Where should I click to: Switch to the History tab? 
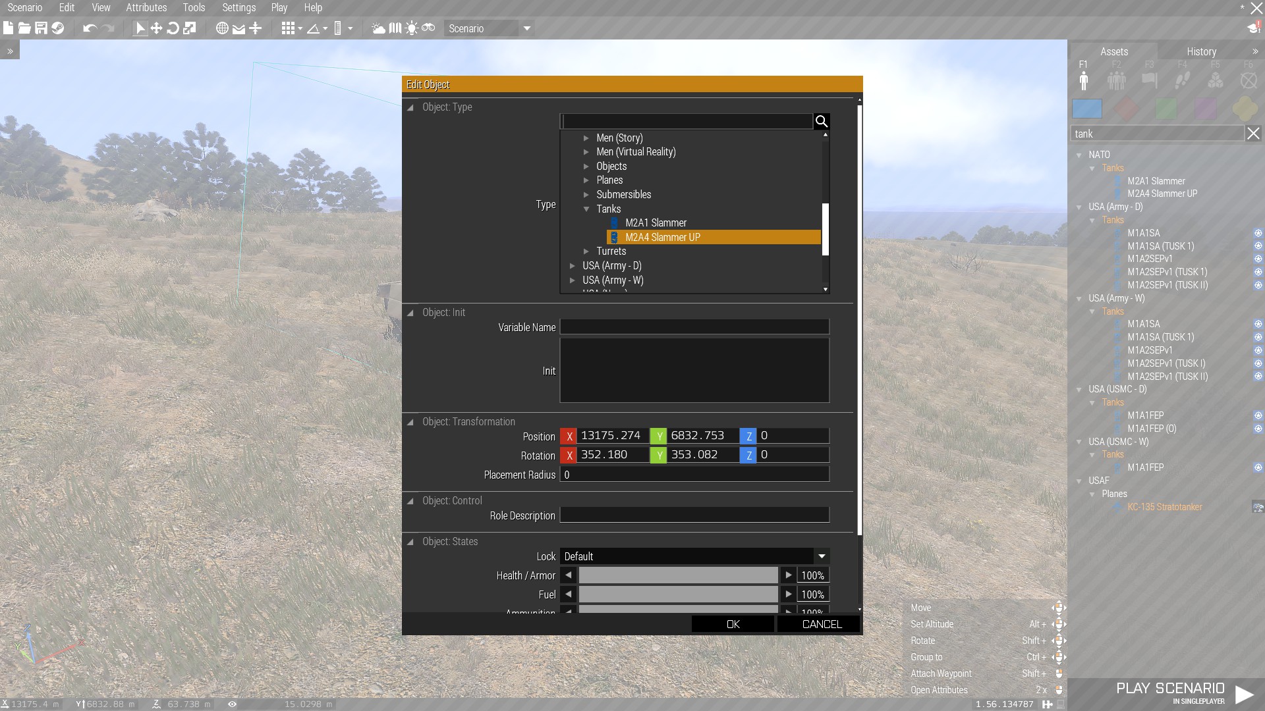[1201, 51]
